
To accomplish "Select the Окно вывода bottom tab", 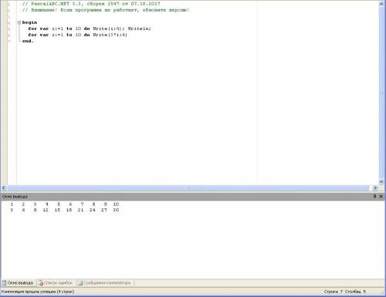I will pos(18,283).
